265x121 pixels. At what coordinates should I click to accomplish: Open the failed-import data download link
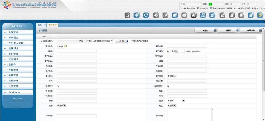tap(140, 41)
